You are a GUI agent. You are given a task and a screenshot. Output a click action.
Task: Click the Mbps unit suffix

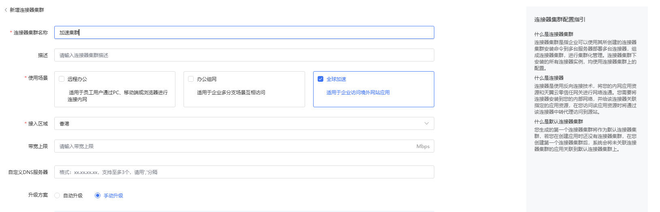[423, 146]
